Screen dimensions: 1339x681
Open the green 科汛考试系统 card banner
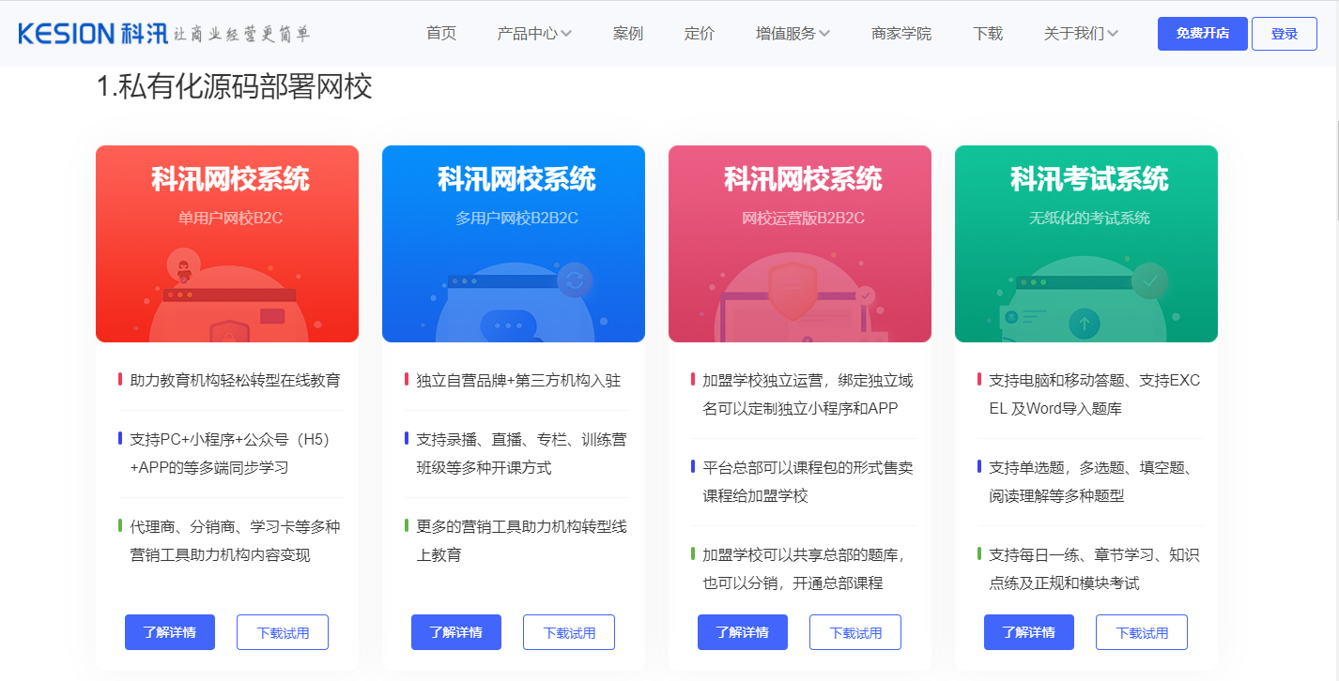point(1086,244)
